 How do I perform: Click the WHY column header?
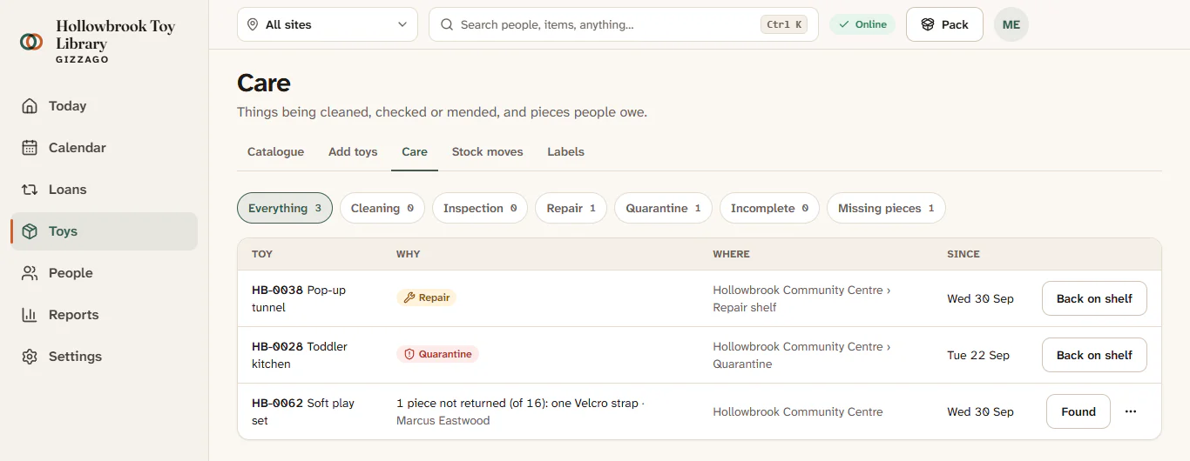[408, 254]
